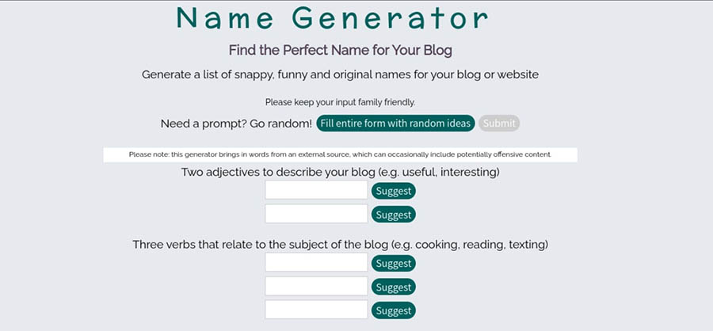This screenshot has width=713, height=331.
Task: Click 'Find the Perfect Name for Your Blog' heading
Action: click(341, 51)
